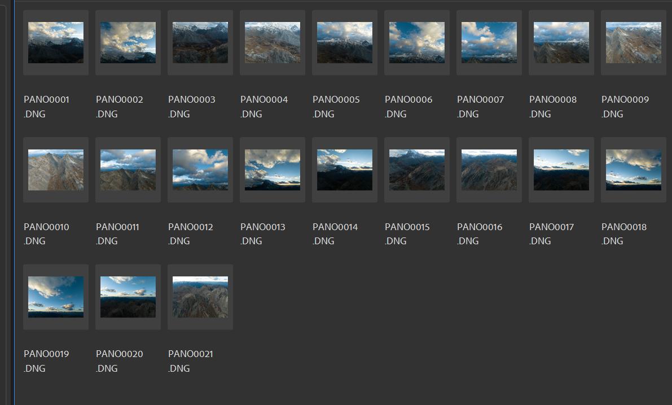Click the PANO0021.DNG file name
672x405 pixels.
click(190, 361)
